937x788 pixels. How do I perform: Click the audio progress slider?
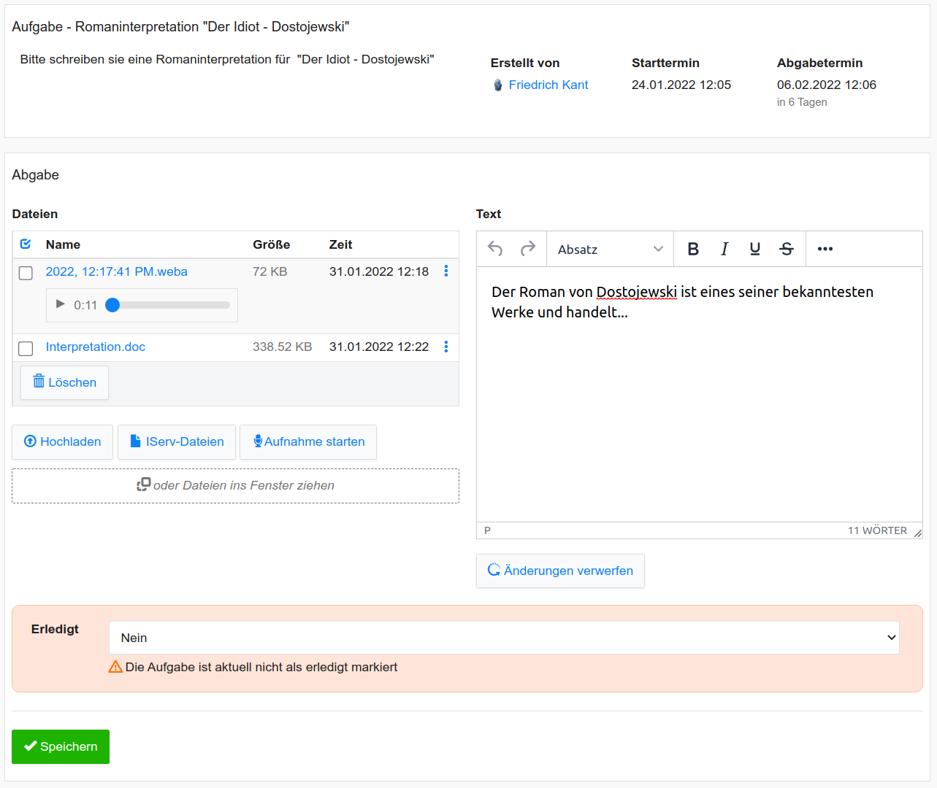click(169, 305)
